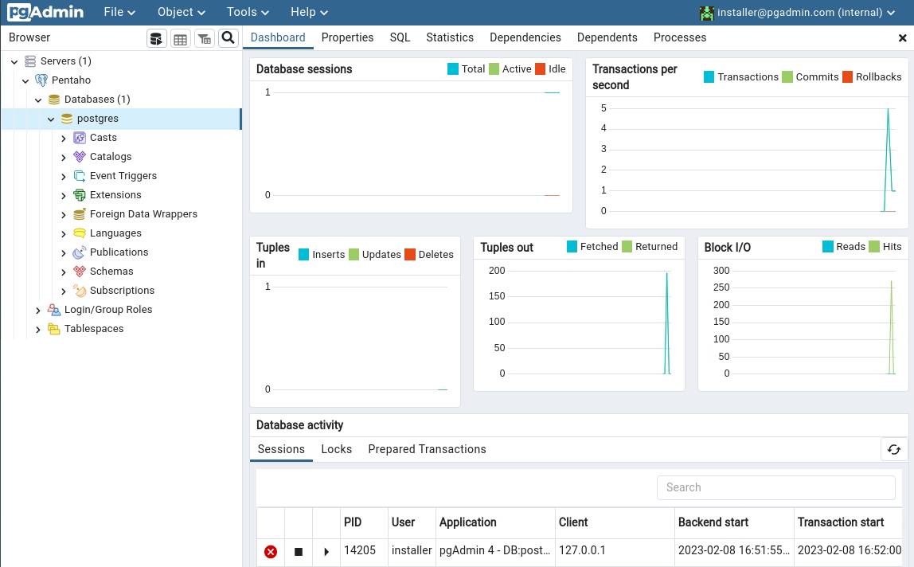Click the user avatar icon

[706, 13]
